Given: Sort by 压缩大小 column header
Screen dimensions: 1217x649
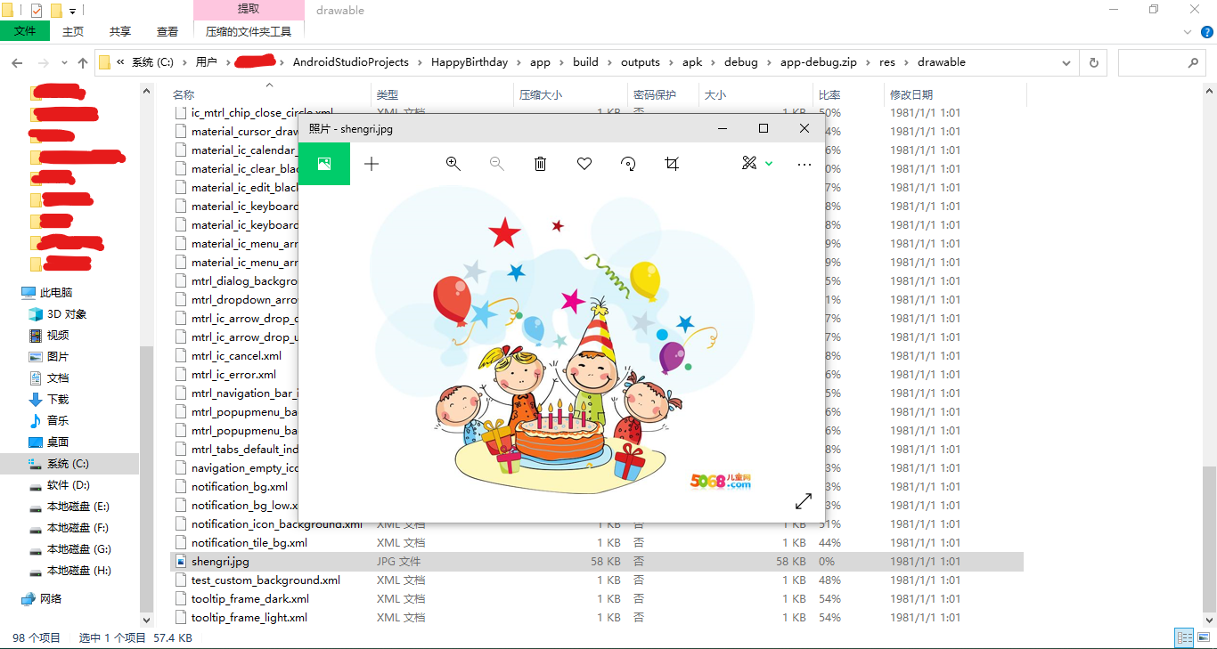Looking at the screenshot, I should pos(541,94).
